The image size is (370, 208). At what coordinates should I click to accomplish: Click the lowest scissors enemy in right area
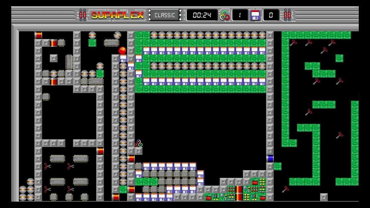point(286,189)
